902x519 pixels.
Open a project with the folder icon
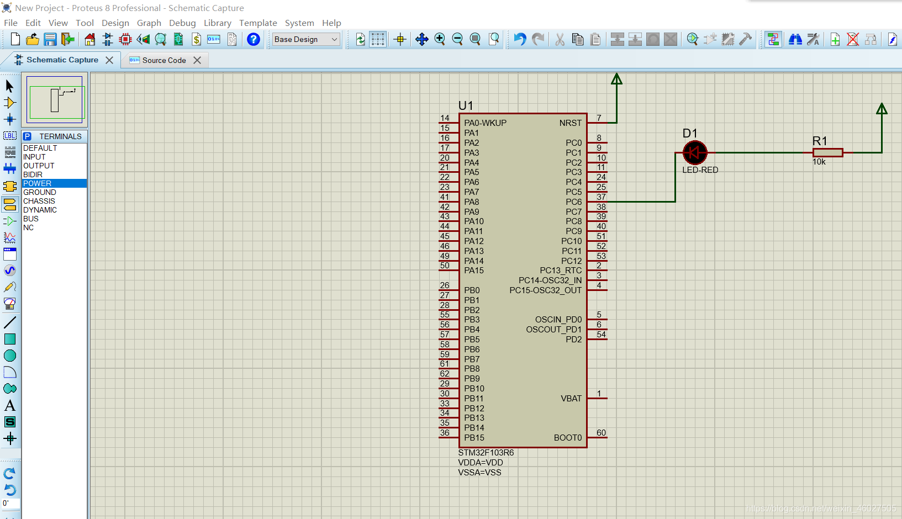click(x=33, y=39)
